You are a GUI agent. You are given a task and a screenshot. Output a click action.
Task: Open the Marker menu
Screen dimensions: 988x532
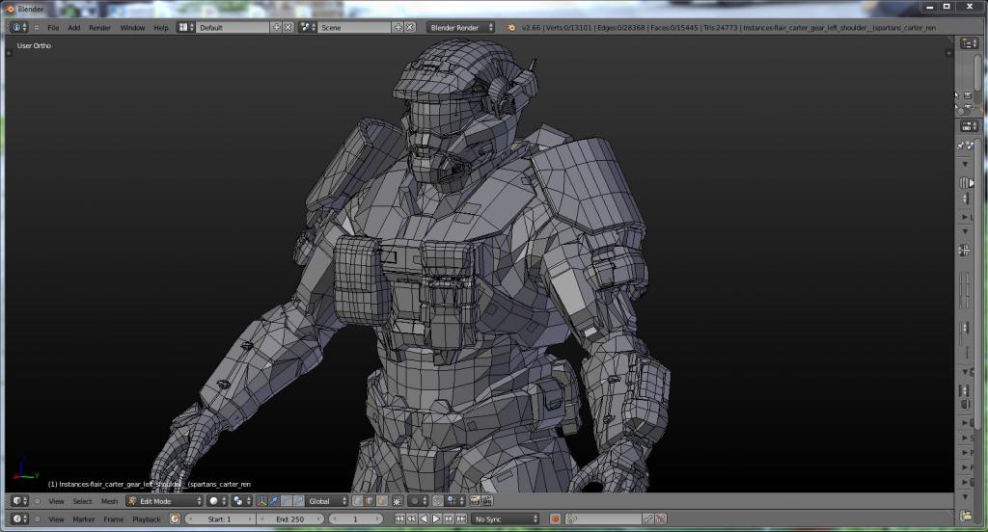[x=83, y=519]
